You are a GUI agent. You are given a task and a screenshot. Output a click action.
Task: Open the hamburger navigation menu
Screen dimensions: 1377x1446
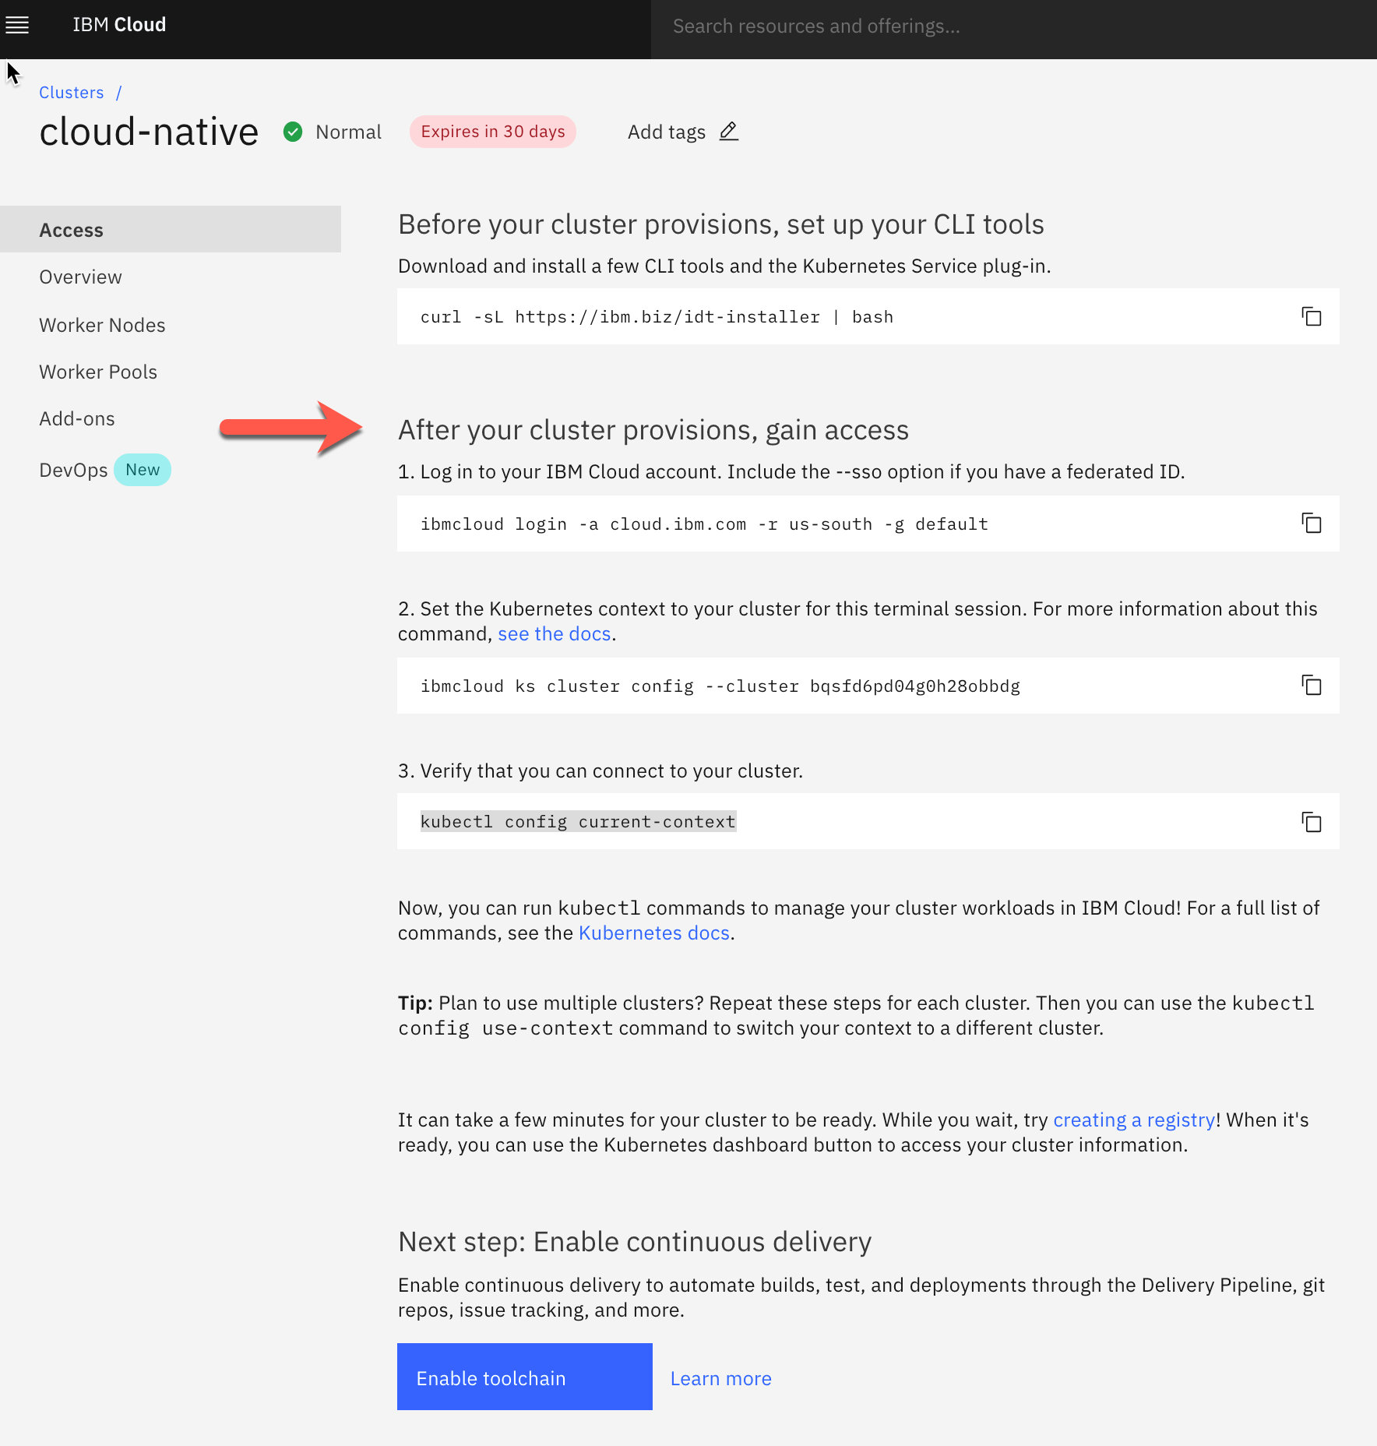pos(17,25)
